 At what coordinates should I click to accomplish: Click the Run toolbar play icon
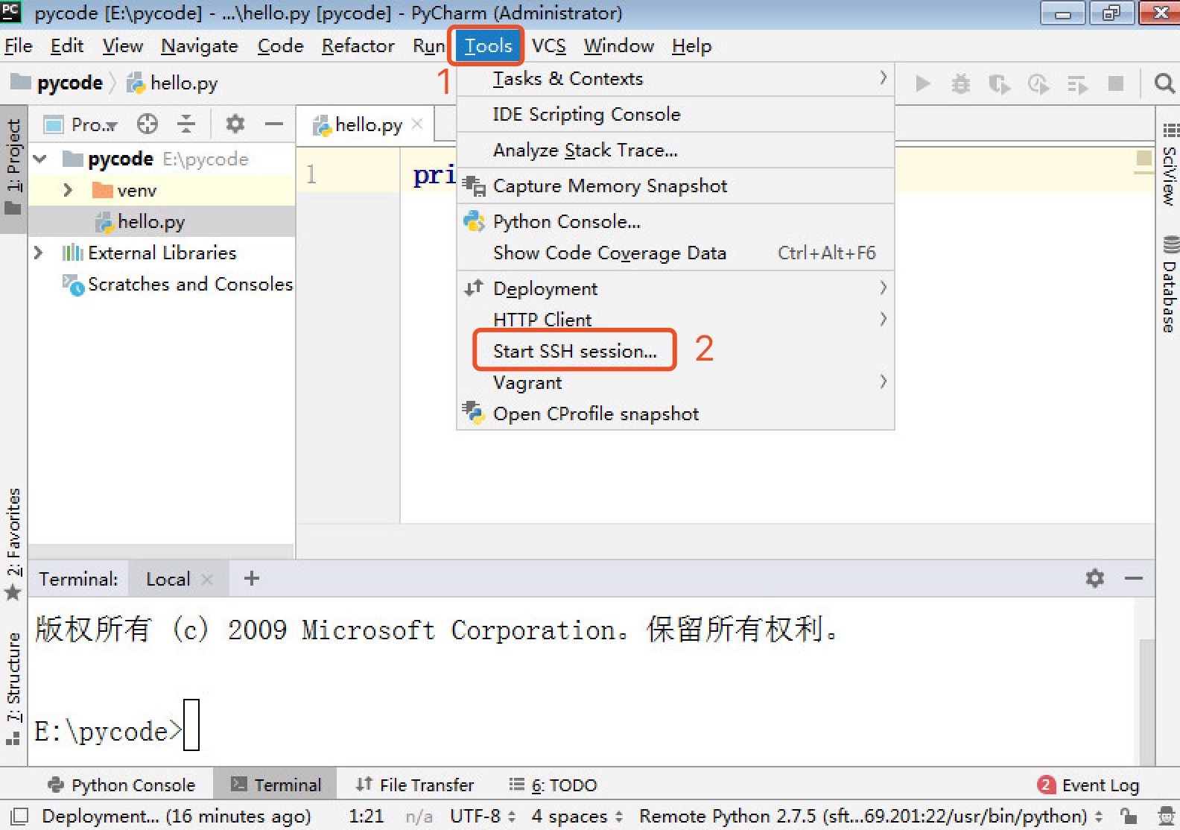(922, 83)
